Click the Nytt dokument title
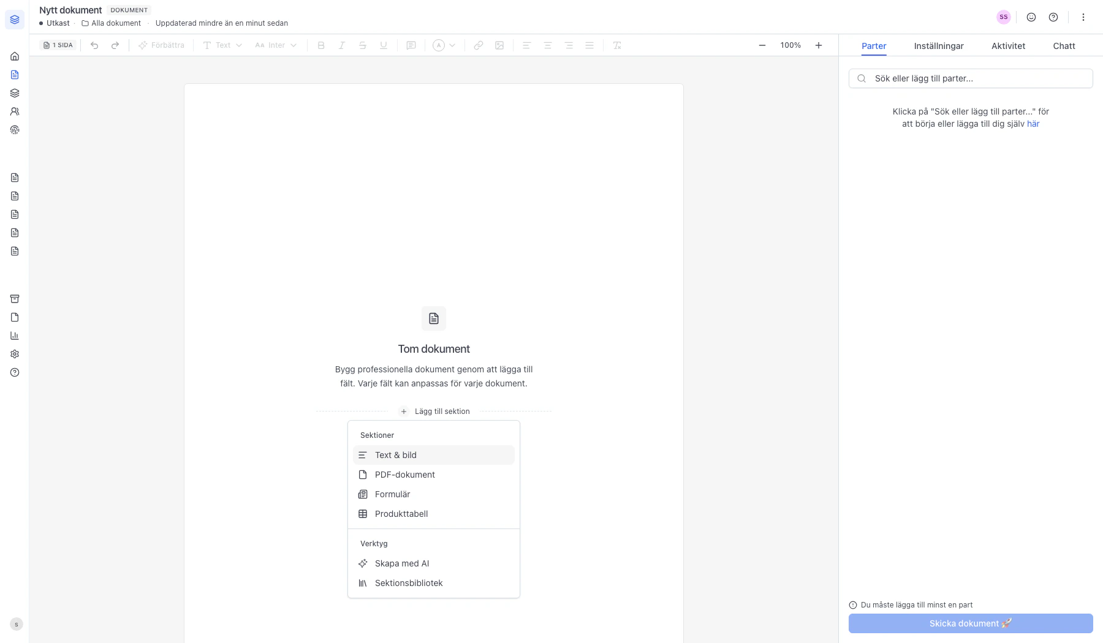This screenshot has height=643, width=1103. pos(70,10)
